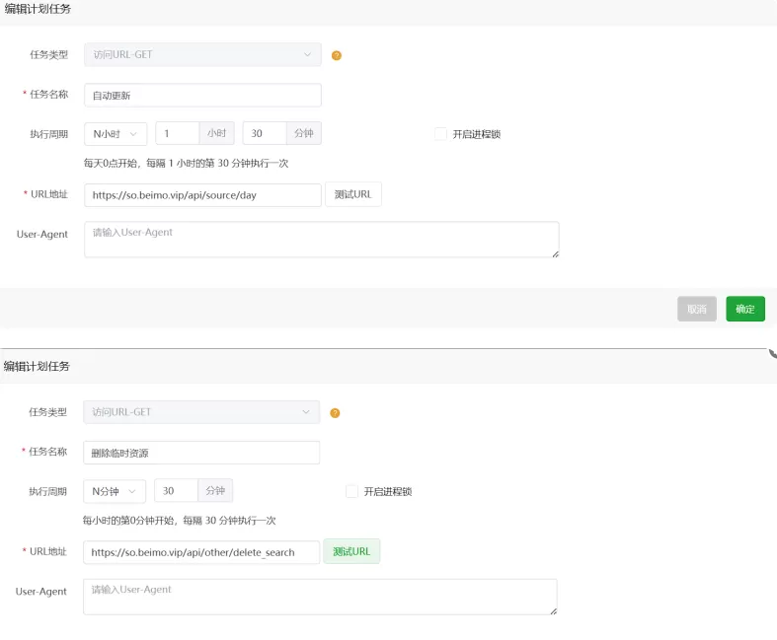Click the hours field showing 1
This screenshot has width=777, height=640.
pyautogui.click(x=178, y=133)
